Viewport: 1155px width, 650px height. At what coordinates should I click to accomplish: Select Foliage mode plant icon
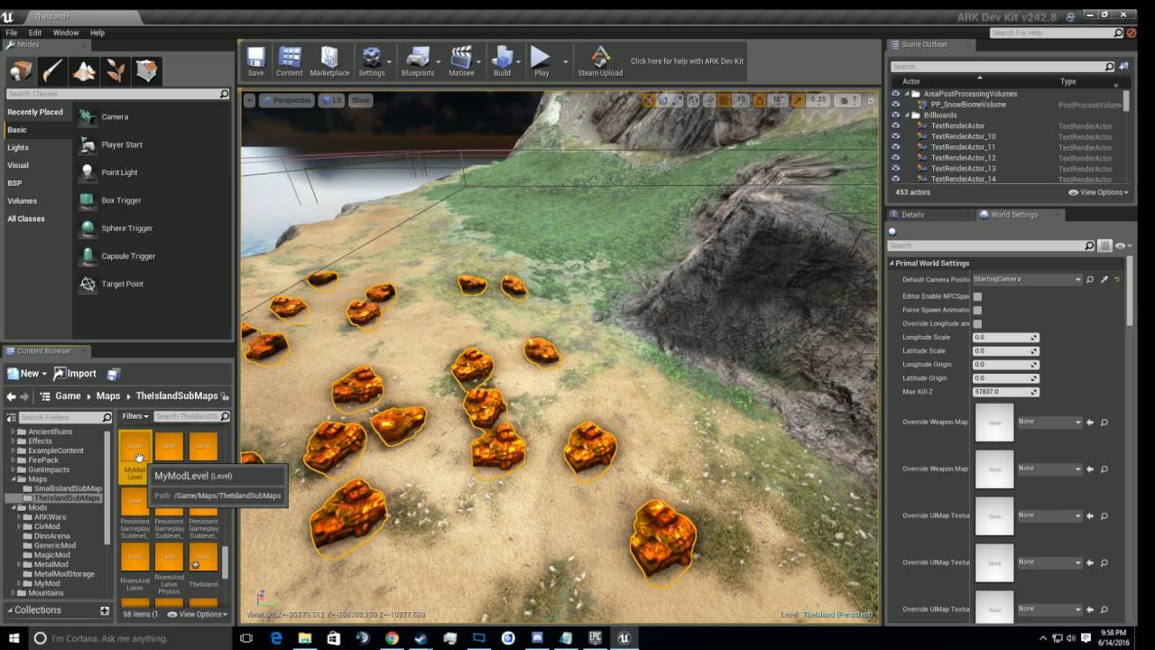tap(115, 70)
